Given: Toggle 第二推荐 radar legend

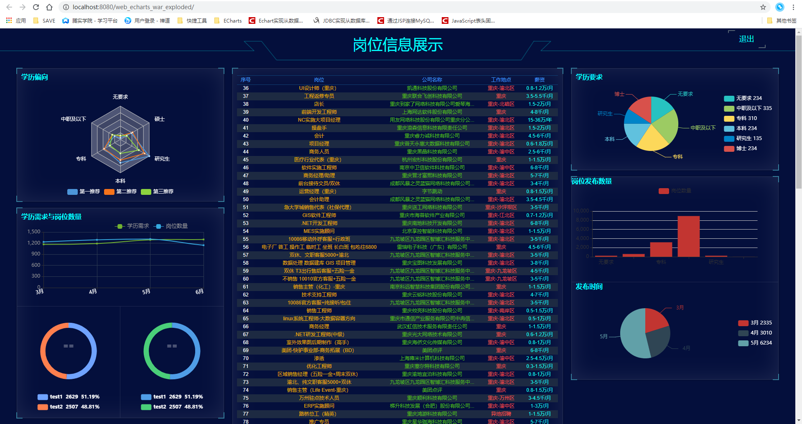Looking at the screenshot, I should [120, 192].
